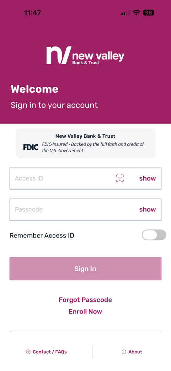This screenshot has width=171, height=371.
Task: Show the Access ID text
Action: [147, 178]
